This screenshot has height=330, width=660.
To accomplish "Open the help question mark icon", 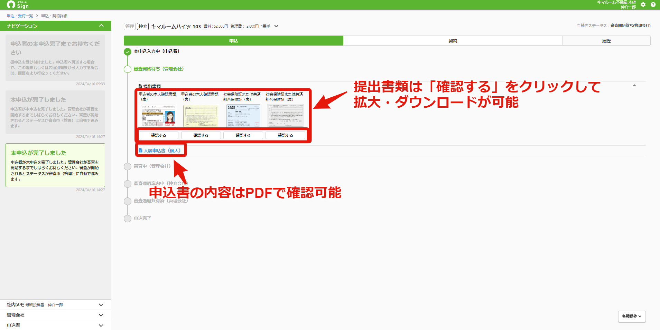I will tap(653, 5).
